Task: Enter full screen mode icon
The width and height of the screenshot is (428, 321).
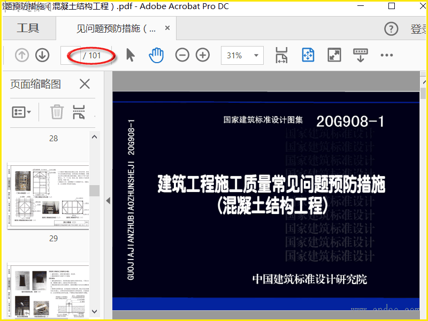Action: 334,55
